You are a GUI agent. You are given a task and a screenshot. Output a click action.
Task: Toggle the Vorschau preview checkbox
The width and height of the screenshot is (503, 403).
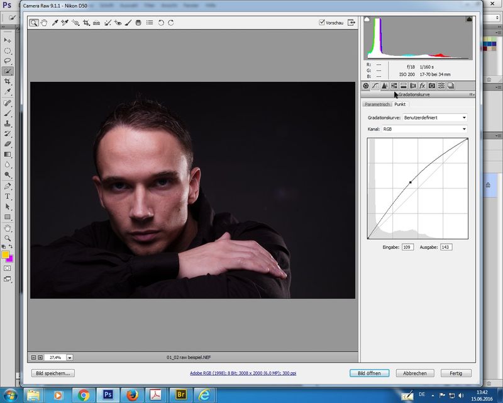[322, 23]
